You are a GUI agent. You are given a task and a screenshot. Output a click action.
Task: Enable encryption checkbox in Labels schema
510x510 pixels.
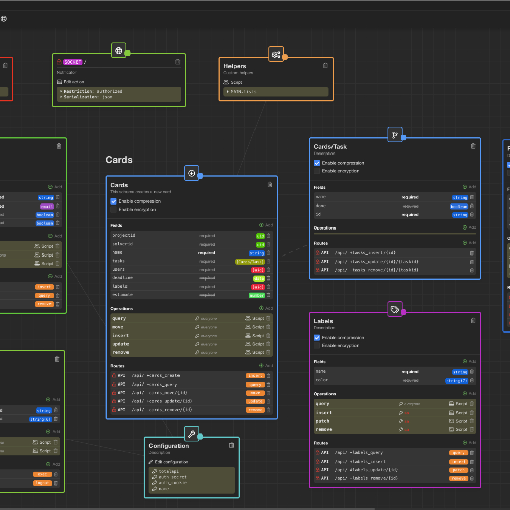pyautogui.click(x=317, y=346)
